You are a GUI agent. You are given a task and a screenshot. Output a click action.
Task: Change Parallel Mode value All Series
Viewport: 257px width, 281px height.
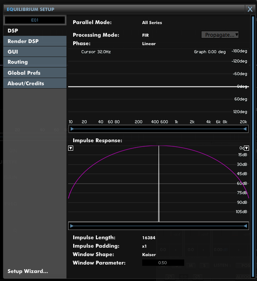152,23
